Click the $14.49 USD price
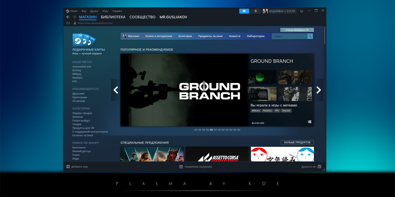The image size is (395, 197). (258, 123)
